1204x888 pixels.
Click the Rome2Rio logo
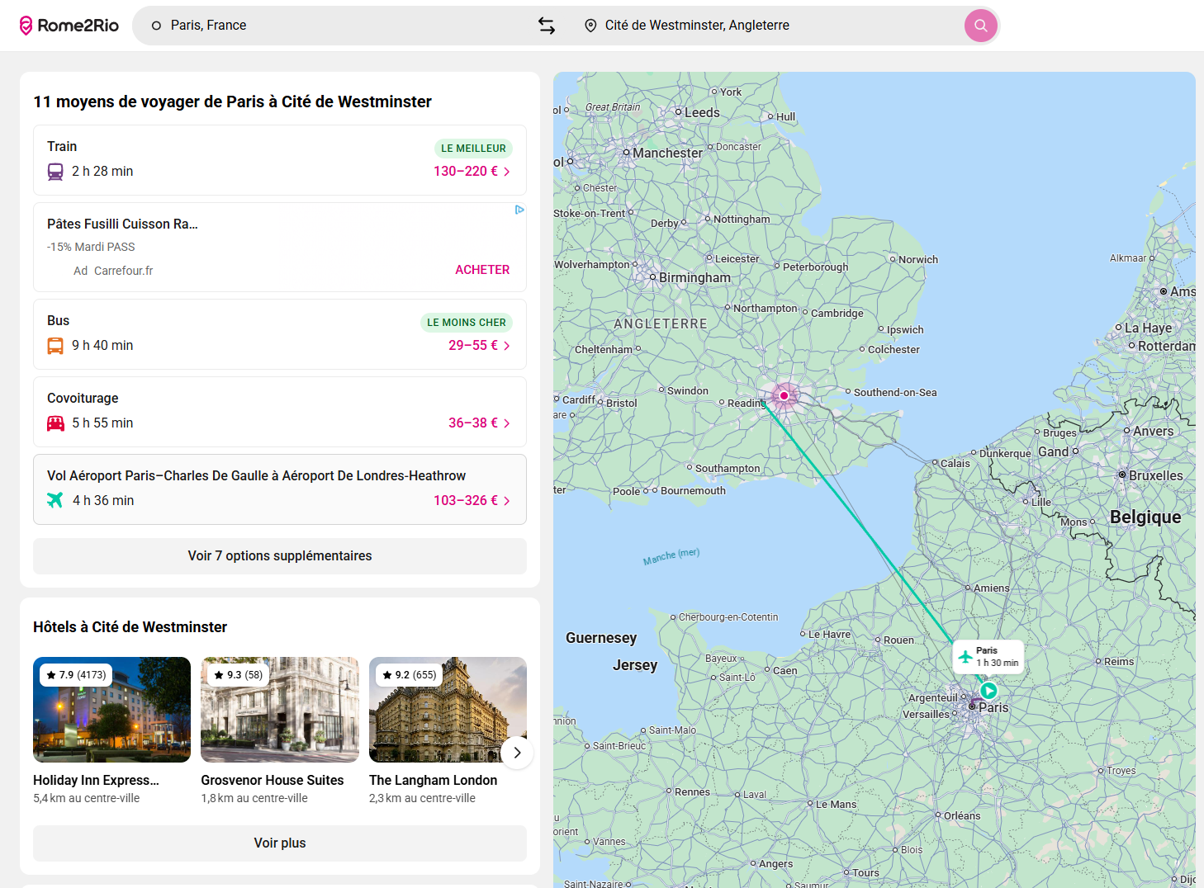click(69, 26)
